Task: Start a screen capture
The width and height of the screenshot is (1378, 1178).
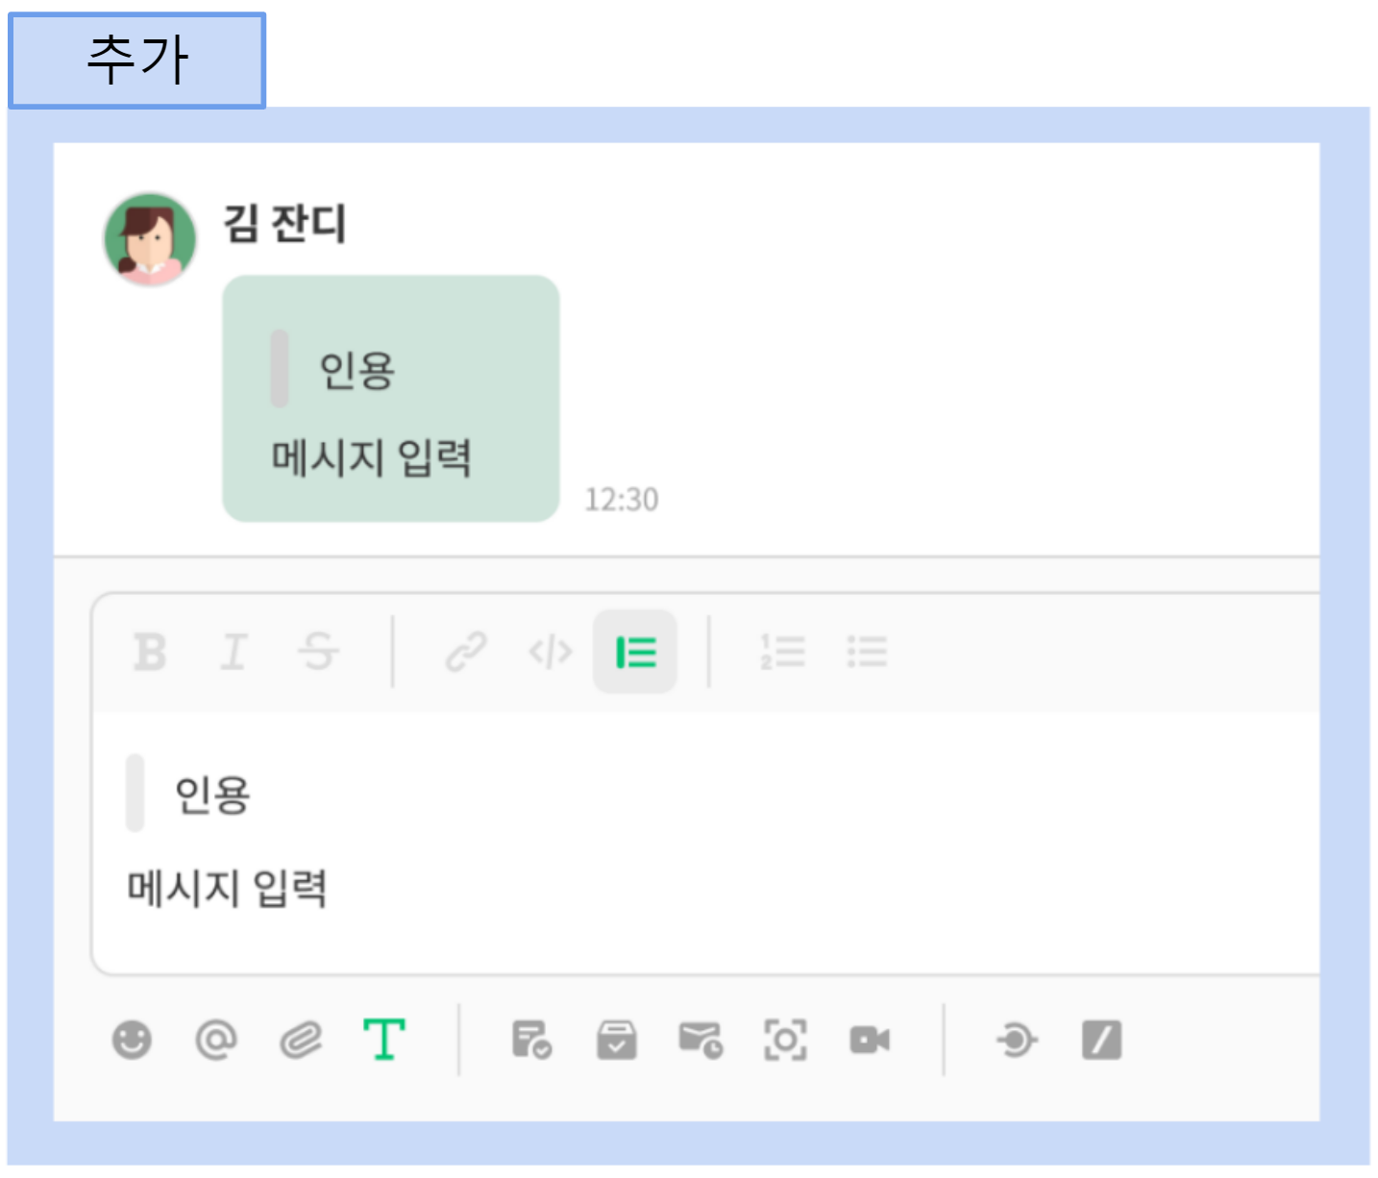Action: (785, 1040)
